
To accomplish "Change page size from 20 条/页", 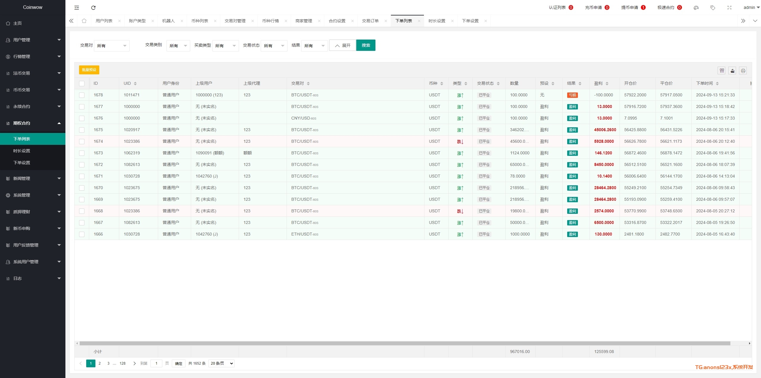I will coord(221,363).
